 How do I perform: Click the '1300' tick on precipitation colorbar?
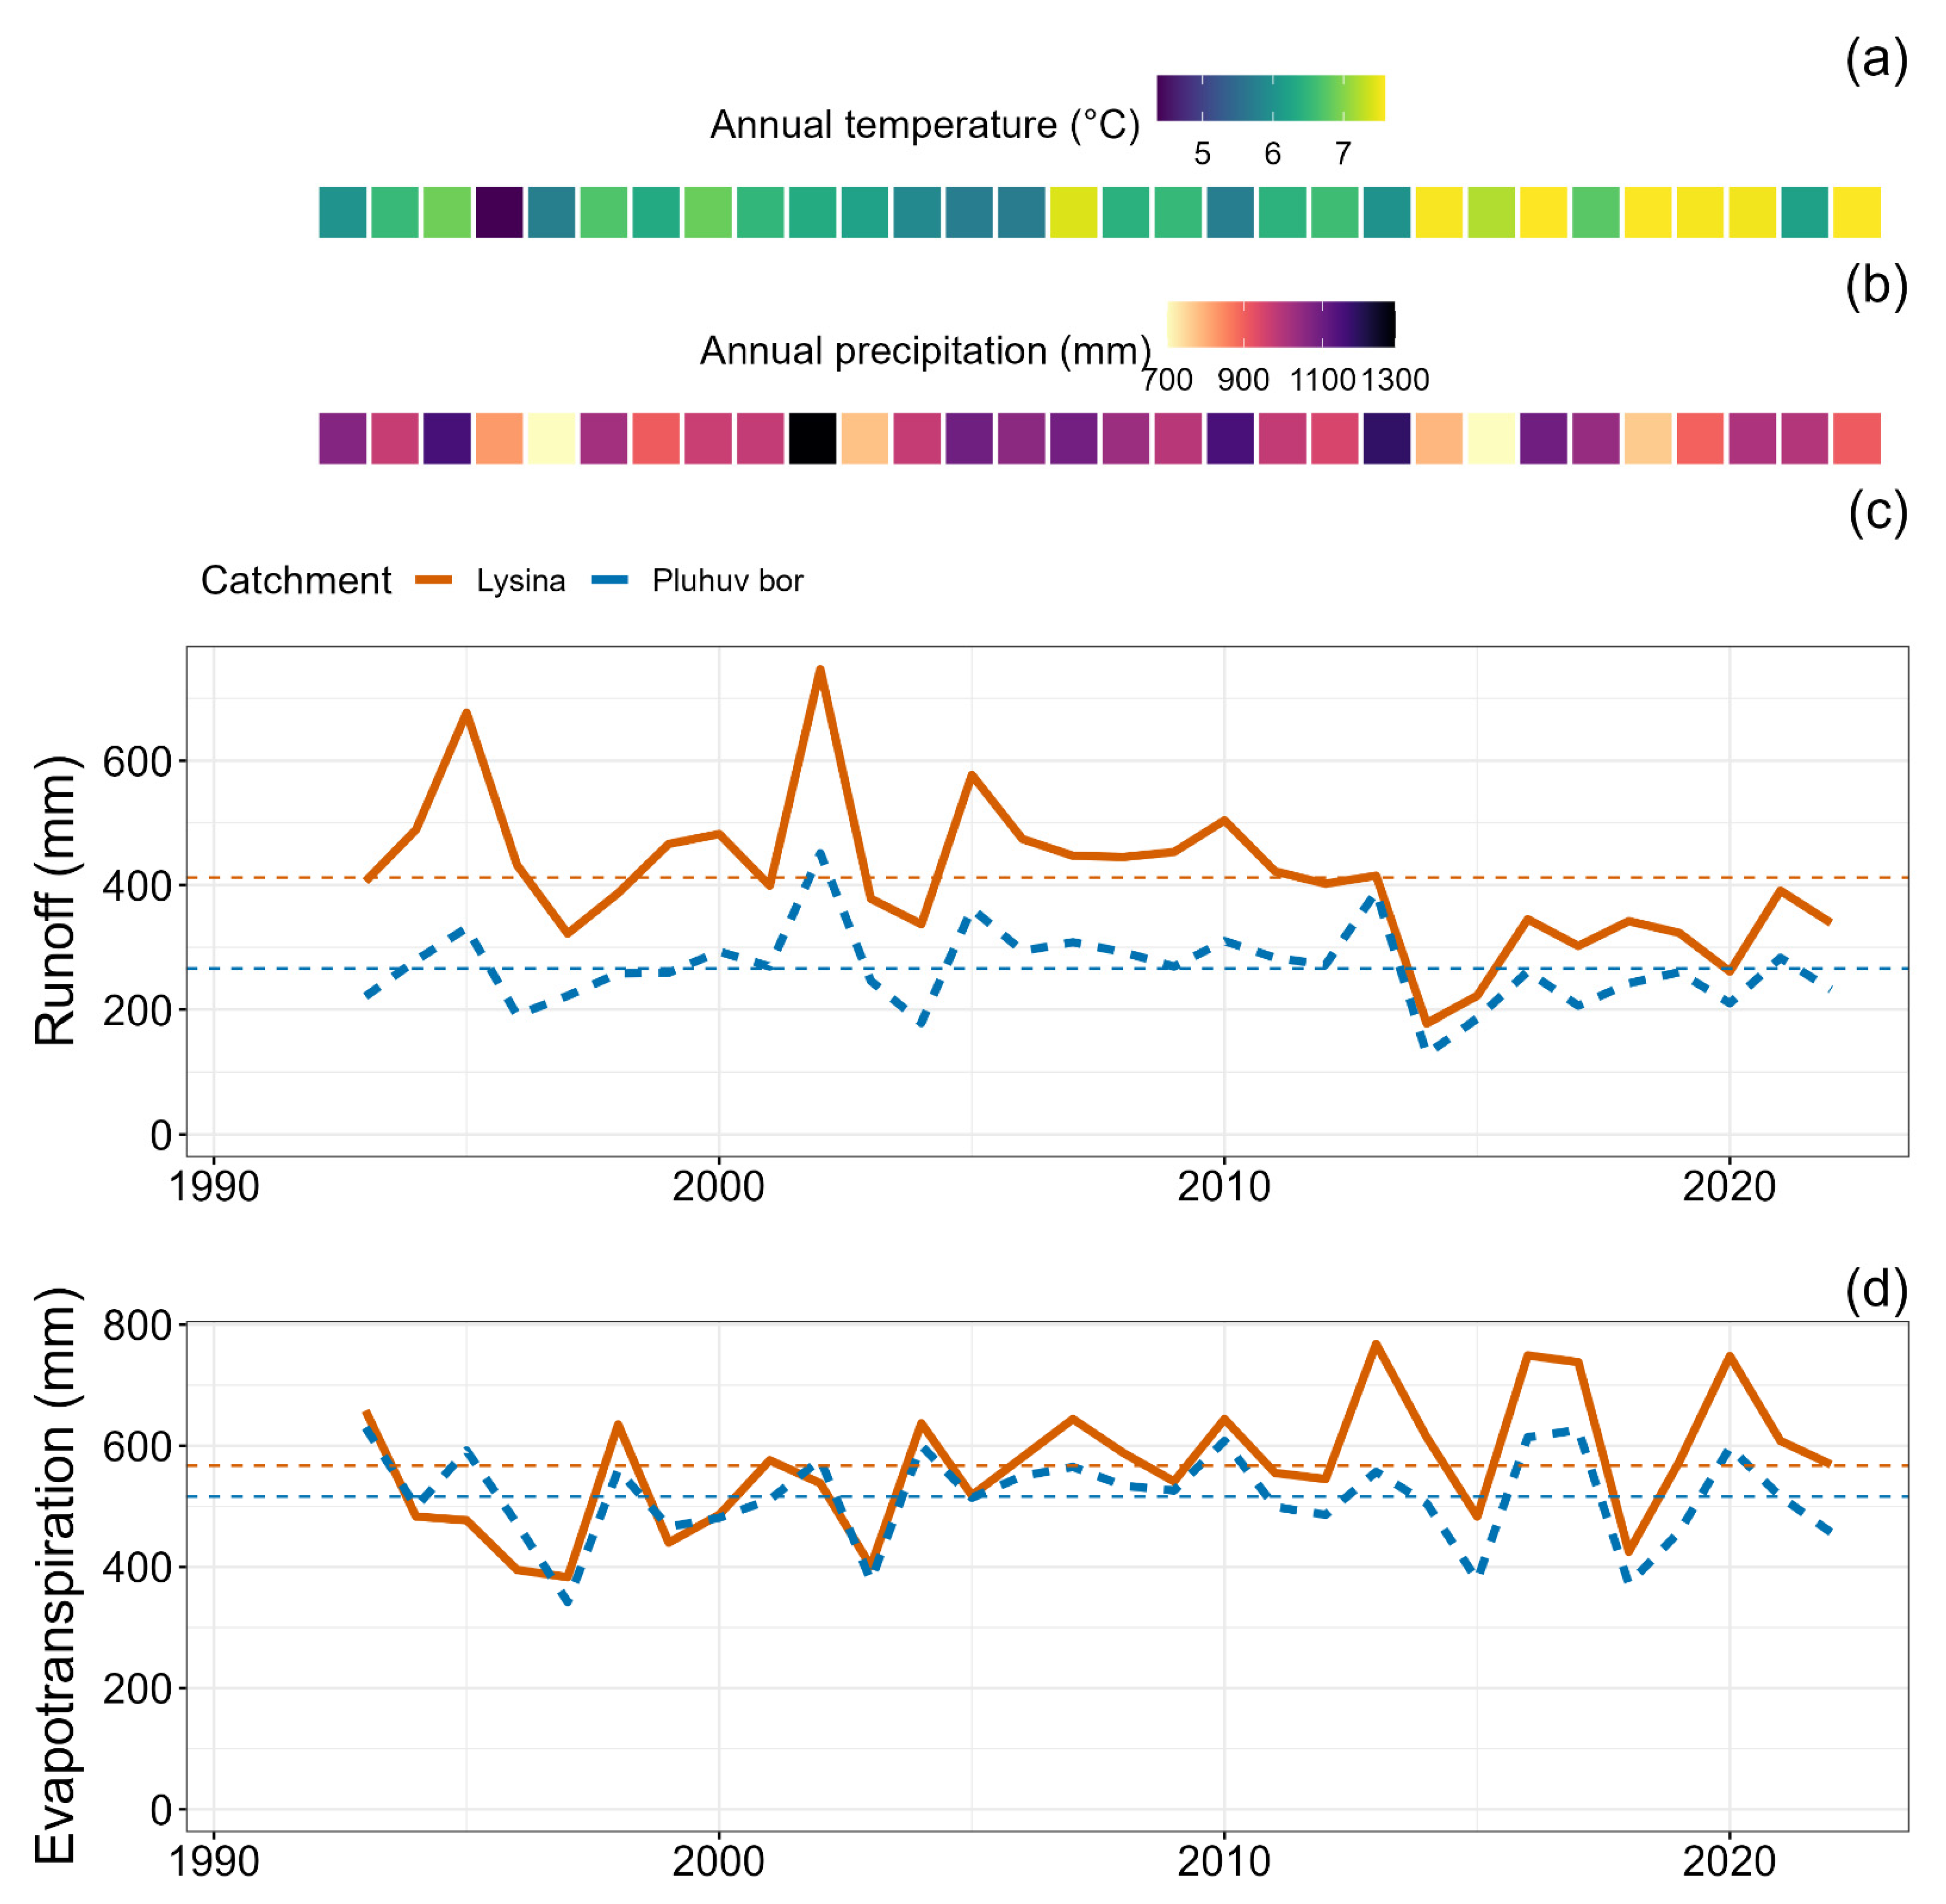tap(1395, 380)
